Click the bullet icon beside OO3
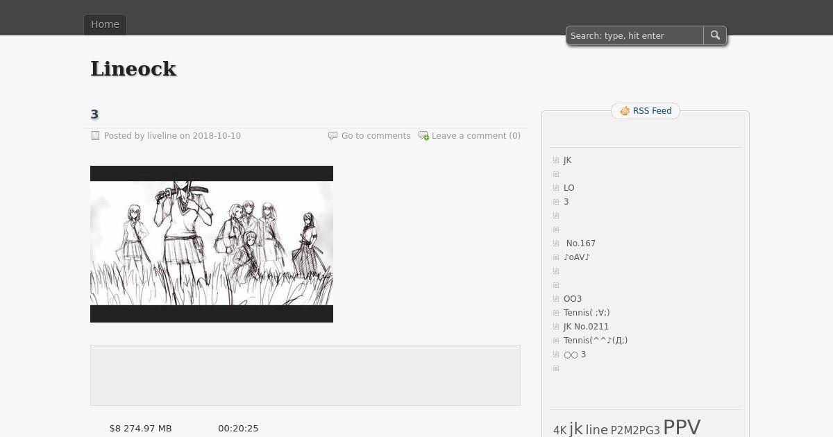This screenshot has width=833, height=437. pyautogui.click(x=556, y=299)
